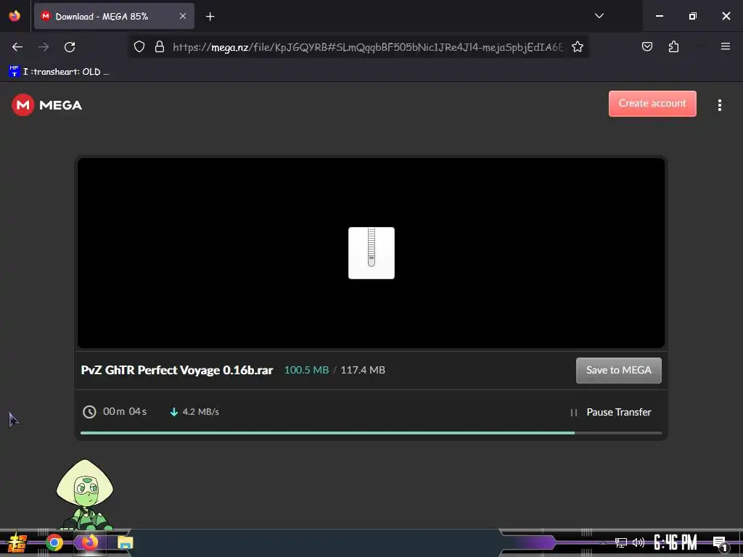The width and height of the screenshot is (743, 557).
Task: Click the Firefox View icon left of the tab
Action: pyautogui.click(x=15, y=16)
